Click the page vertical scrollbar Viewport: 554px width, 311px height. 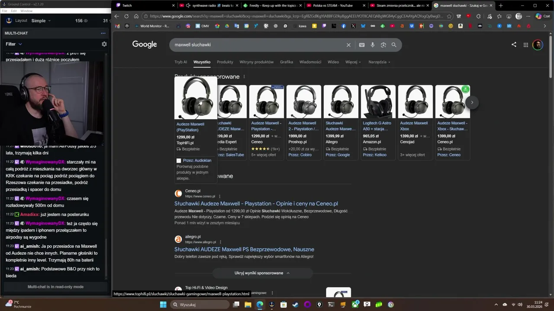(551, 56)
